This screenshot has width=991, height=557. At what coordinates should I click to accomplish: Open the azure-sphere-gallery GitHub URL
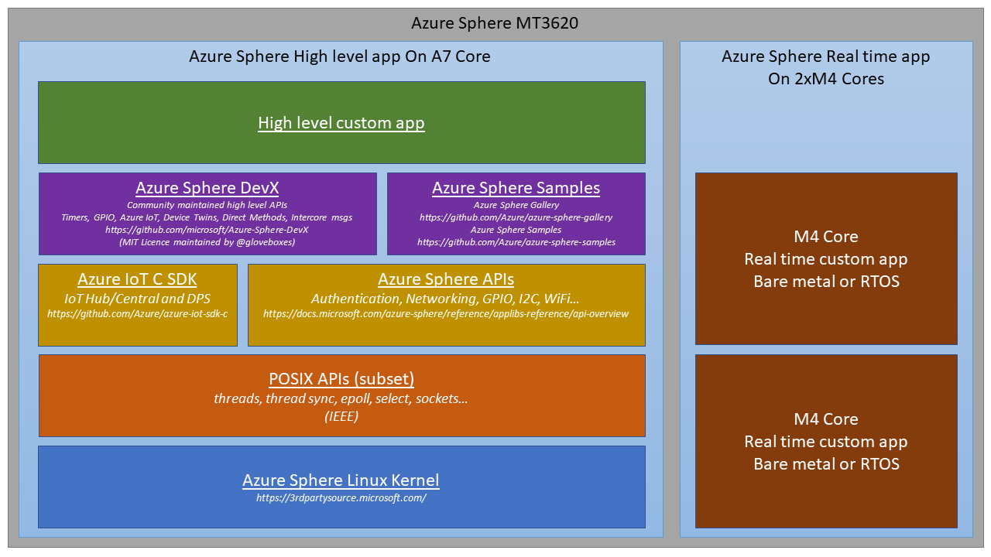pyautogui.click(x=516, y=217)
